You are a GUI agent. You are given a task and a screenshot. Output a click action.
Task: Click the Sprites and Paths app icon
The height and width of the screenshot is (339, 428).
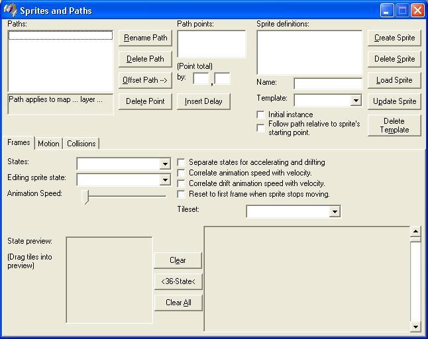(10, 10)
